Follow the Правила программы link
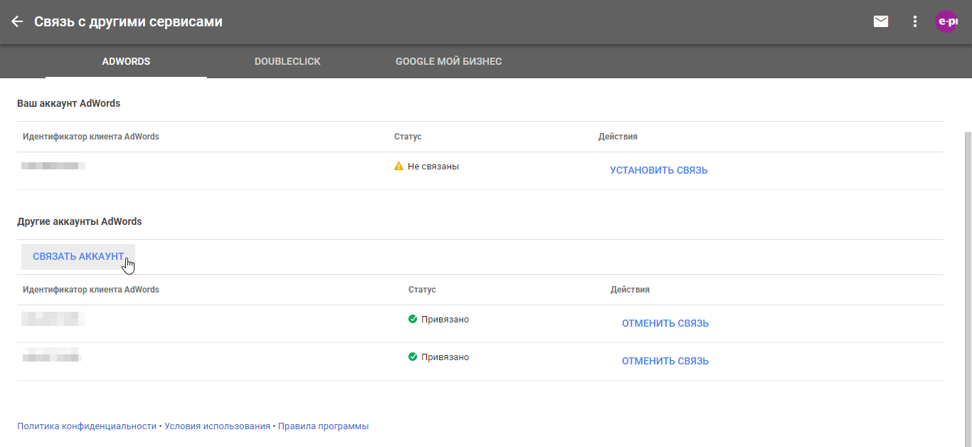Screen dimensions: 972x447 point(323,426)
